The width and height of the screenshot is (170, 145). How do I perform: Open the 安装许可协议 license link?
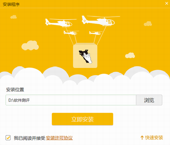pos(59,138)
